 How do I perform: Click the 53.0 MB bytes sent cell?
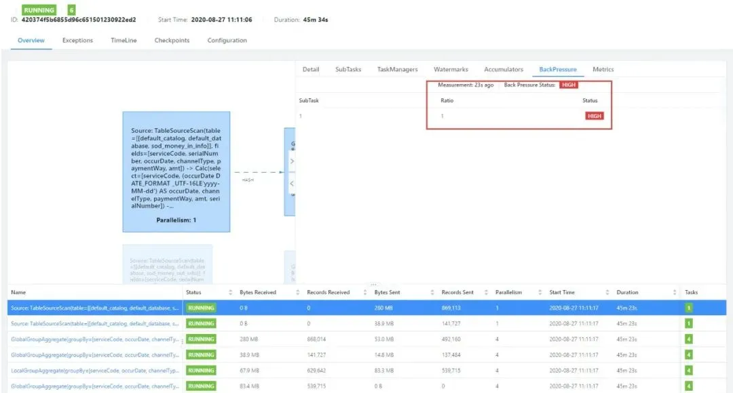click(383, 339)
